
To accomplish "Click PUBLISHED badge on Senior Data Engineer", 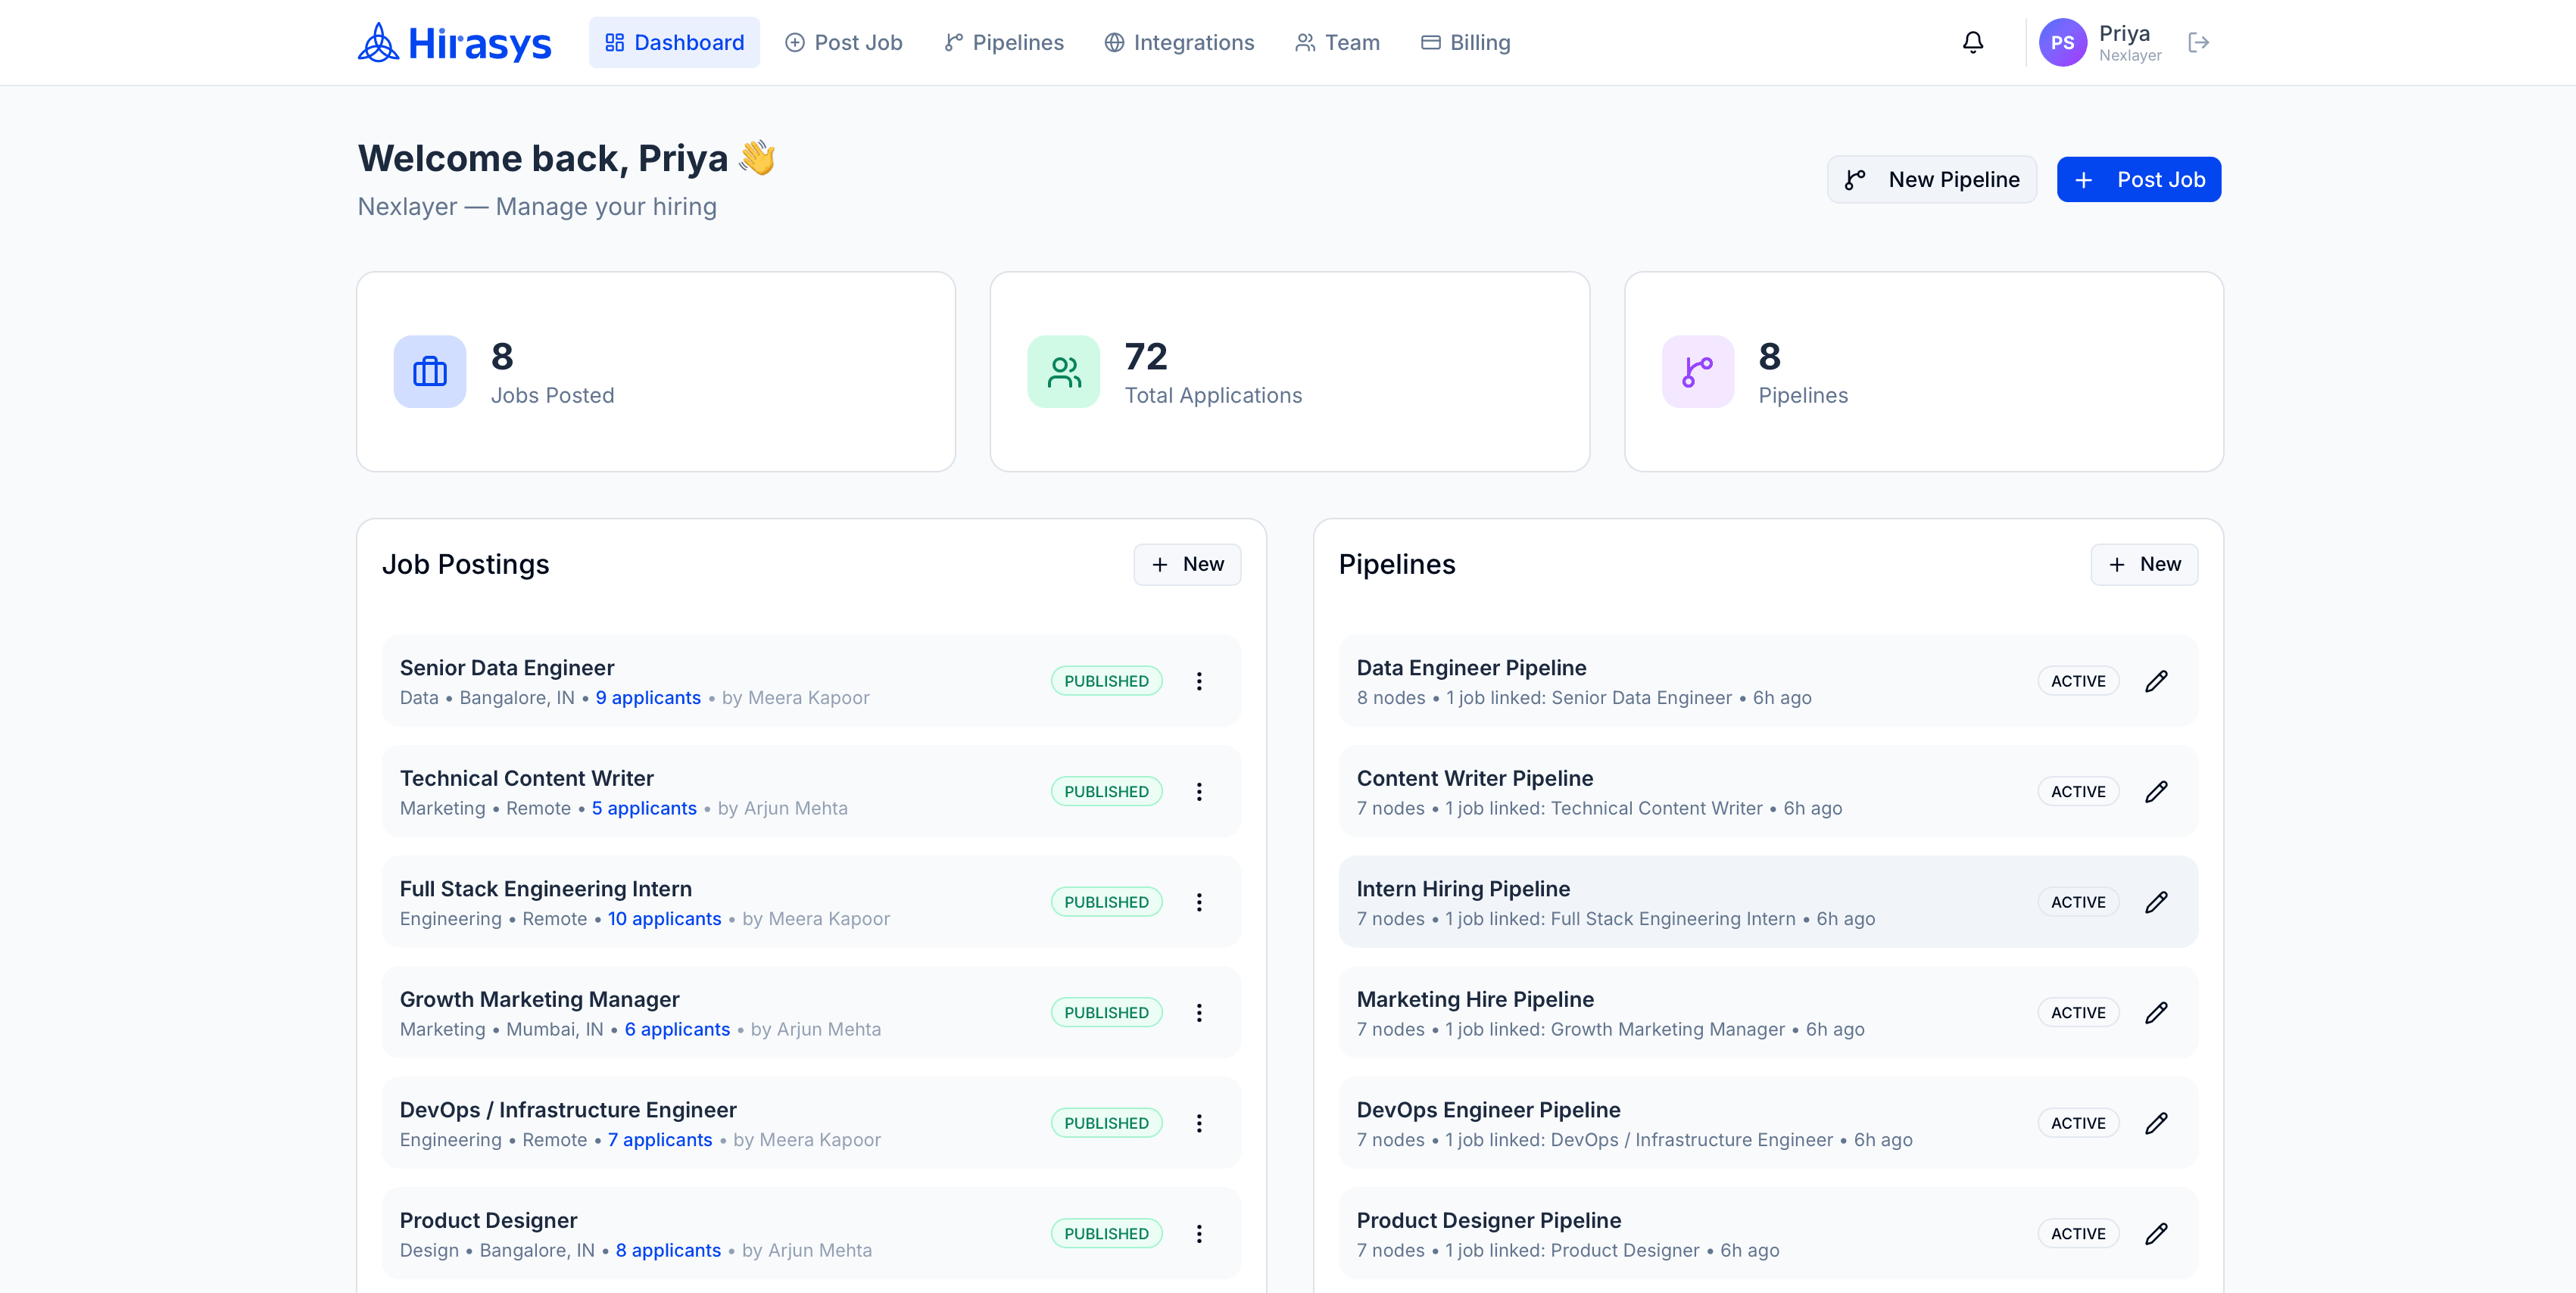I will click(x=1106, y=681).
